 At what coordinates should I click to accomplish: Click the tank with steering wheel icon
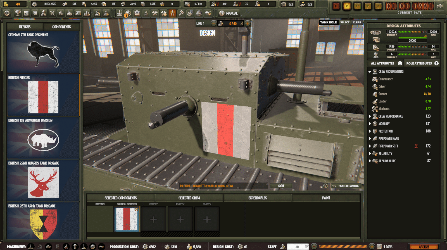(208, 13)
